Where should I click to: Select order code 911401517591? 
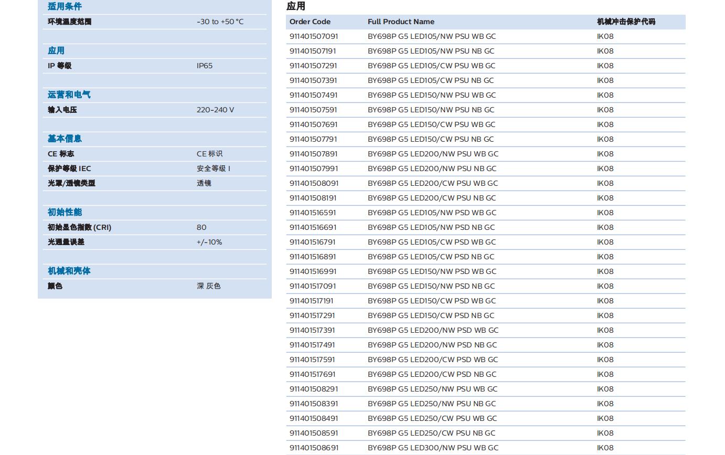click(x=312, y=359)
